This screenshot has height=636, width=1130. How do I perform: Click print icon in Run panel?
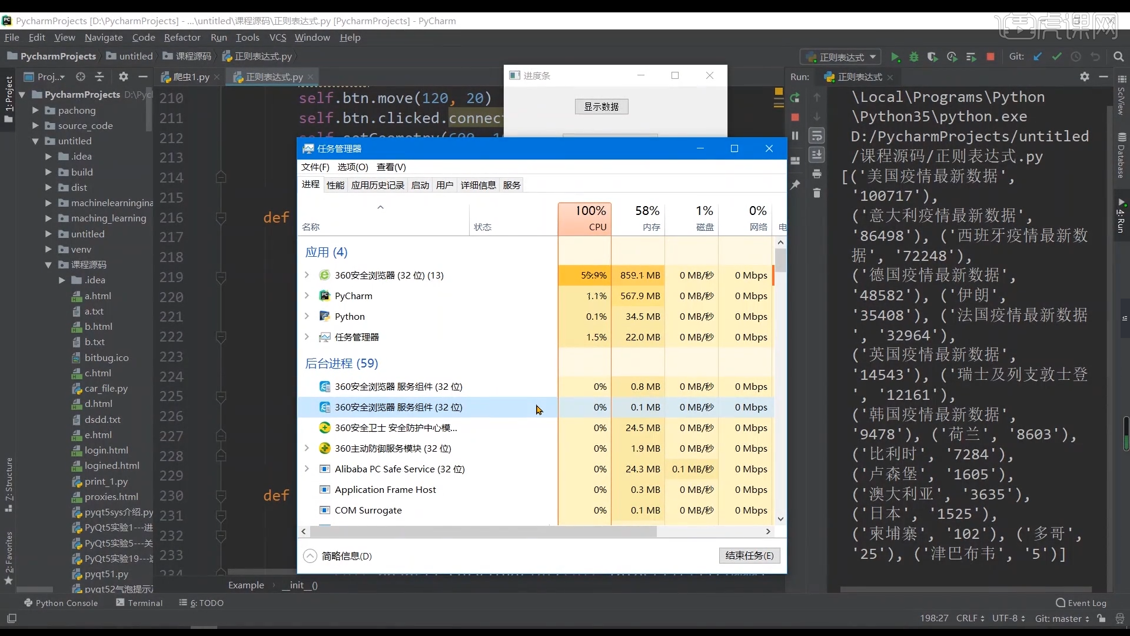[817, 174]
